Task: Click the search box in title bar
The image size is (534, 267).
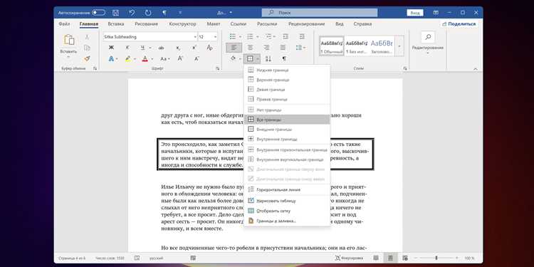Action: 320,13
